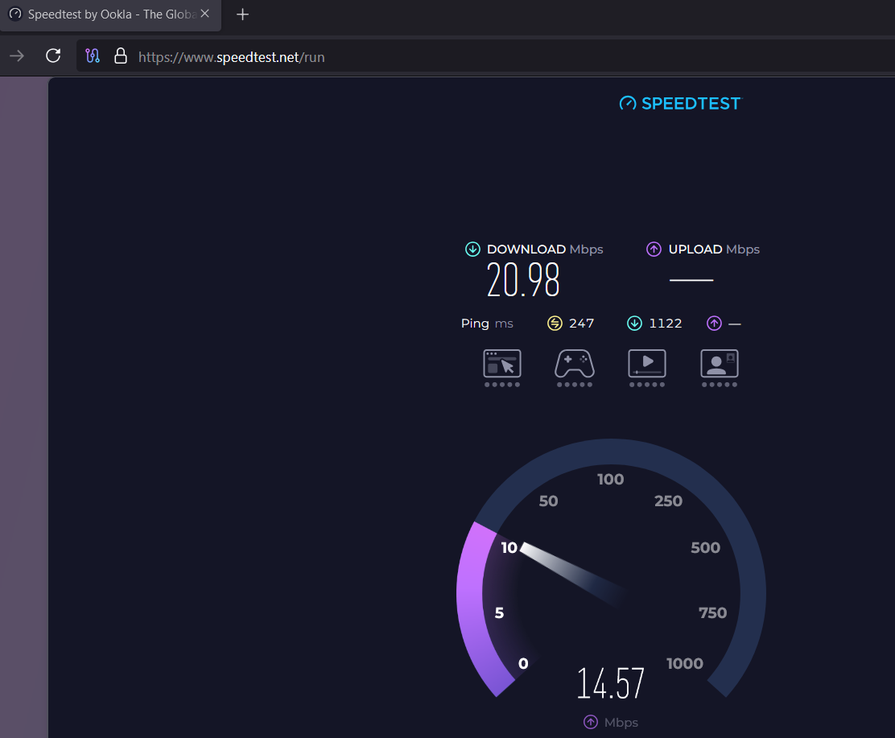Image resolution: width=895 pixels, height=738 pixels.
Task: Click the idle latency icon beside 247
Action: pos(555,324)
